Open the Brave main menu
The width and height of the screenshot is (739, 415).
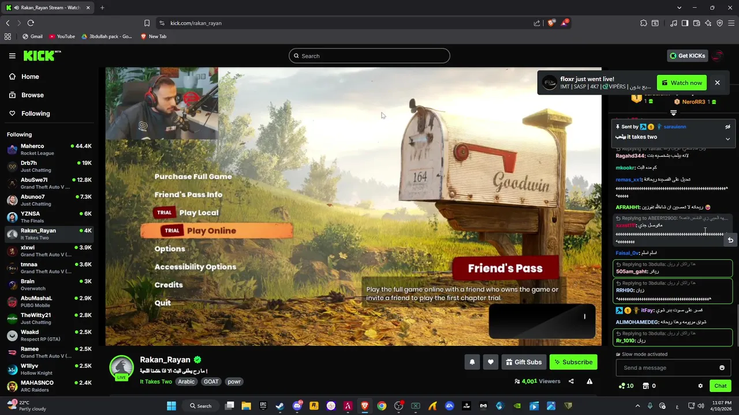coord(731,23)
